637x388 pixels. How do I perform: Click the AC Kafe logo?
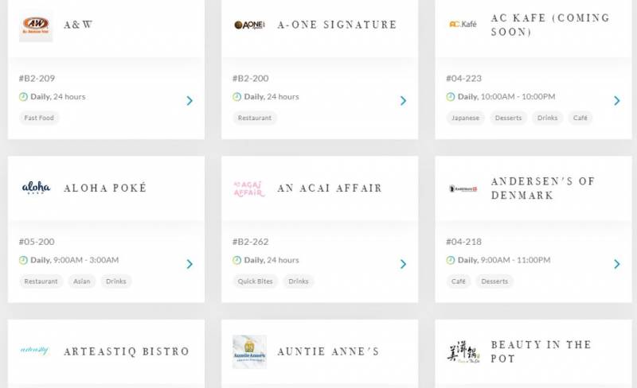[x=463, y=25]
